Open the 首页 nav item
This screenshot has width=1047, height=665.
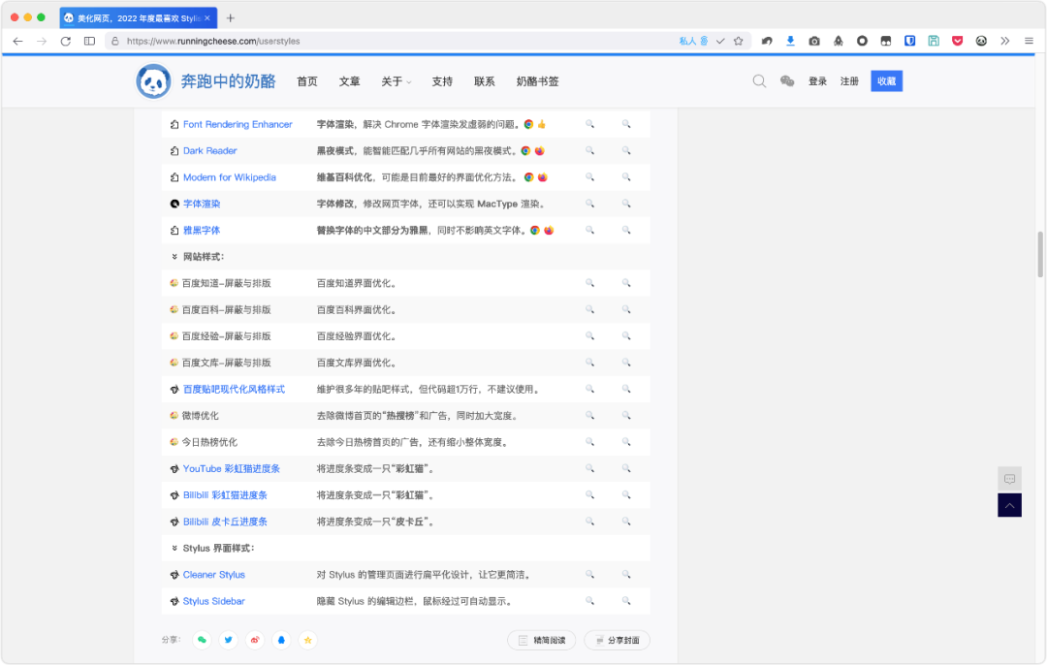coord(307,81)
